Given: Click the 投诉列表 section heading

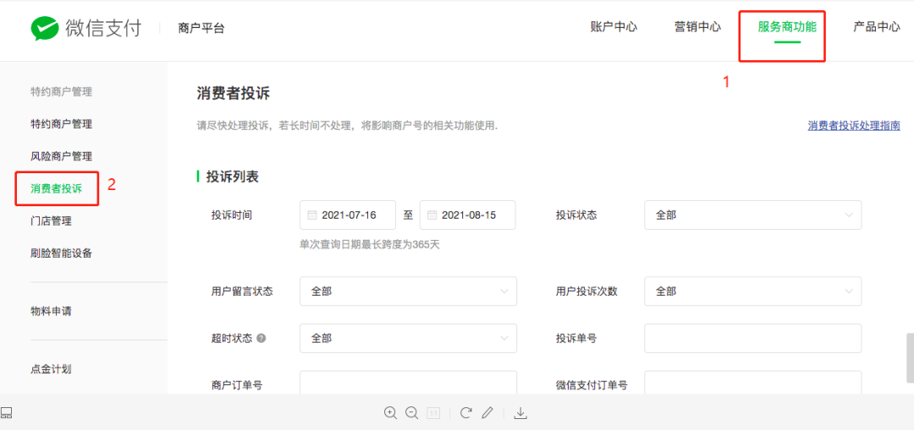Looking at the screenshot, I should [233, 177].
